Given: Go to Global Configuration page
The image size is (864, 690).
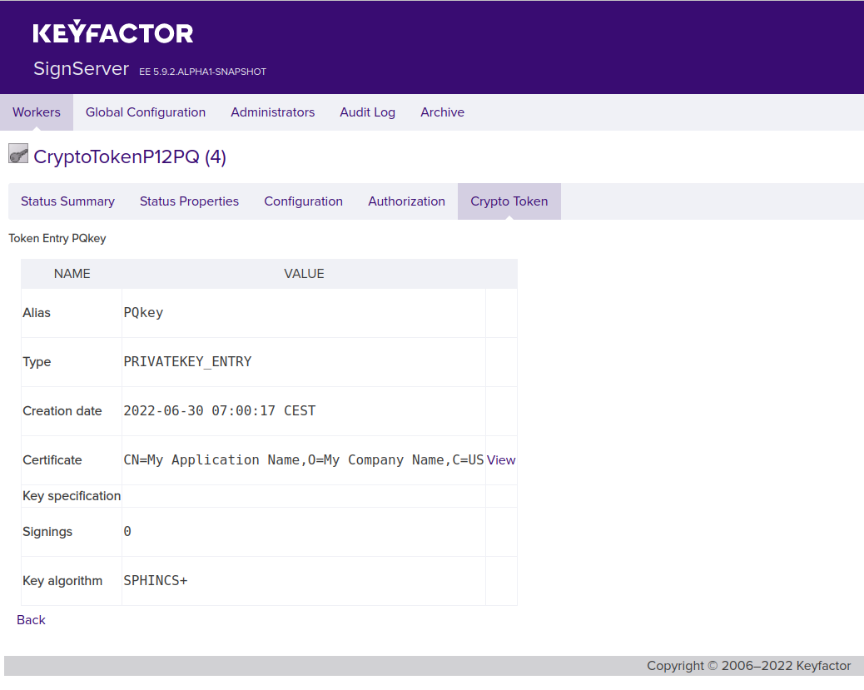Looking at the screenshot, I should tap(146, 112).
